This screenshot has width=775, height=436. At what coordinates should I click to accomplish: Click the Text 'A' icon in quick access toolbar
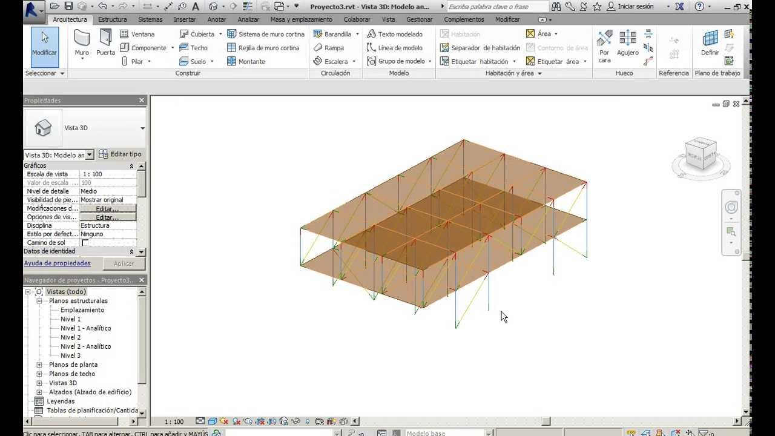[x=196, y=6]
